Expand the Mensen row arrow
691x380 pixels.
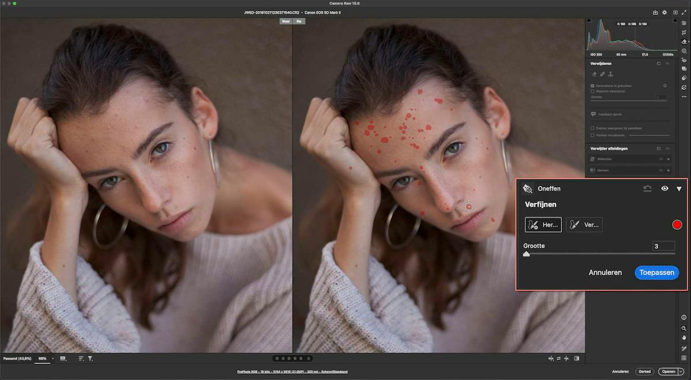point(669,170)
